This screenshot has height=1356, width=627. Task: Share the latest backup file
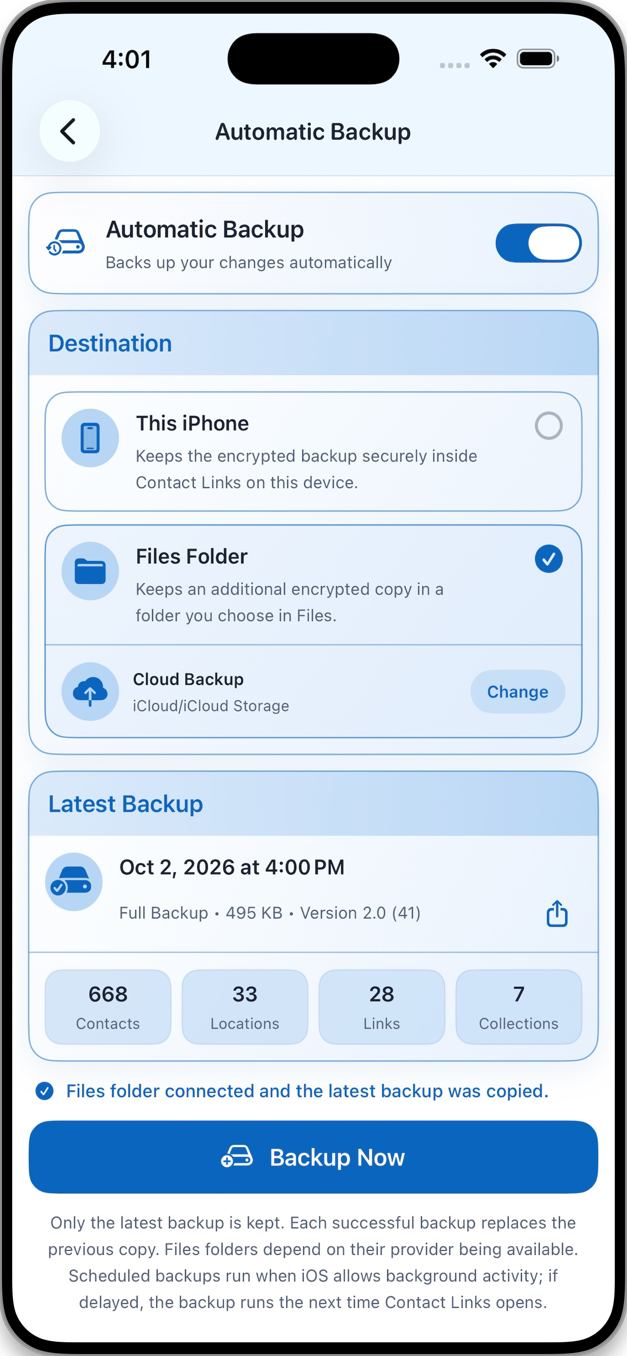(x=557, y=913)
